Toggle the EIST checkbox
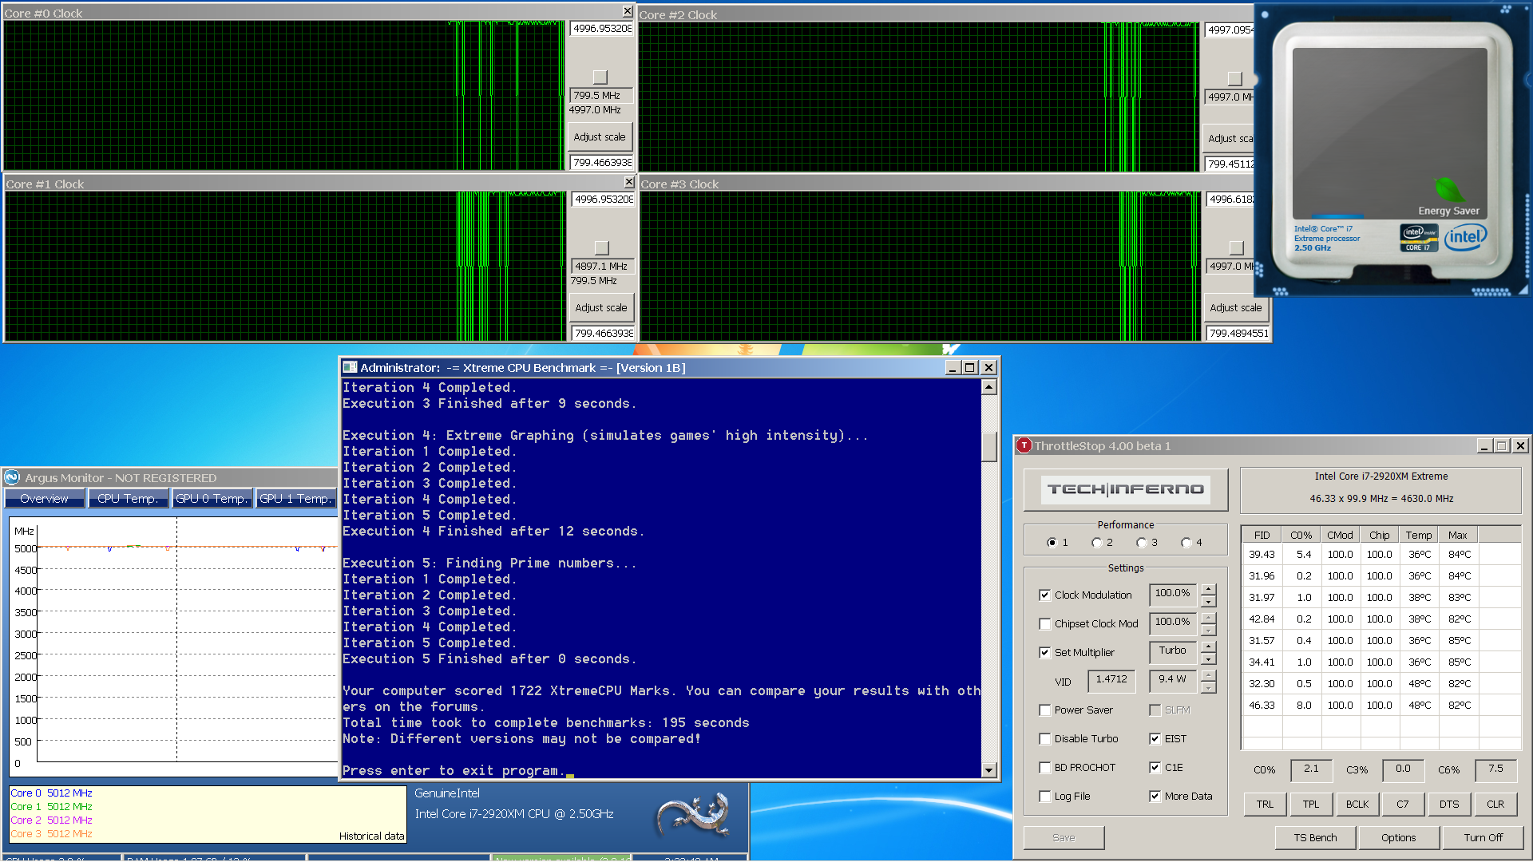 [1155, 739]
